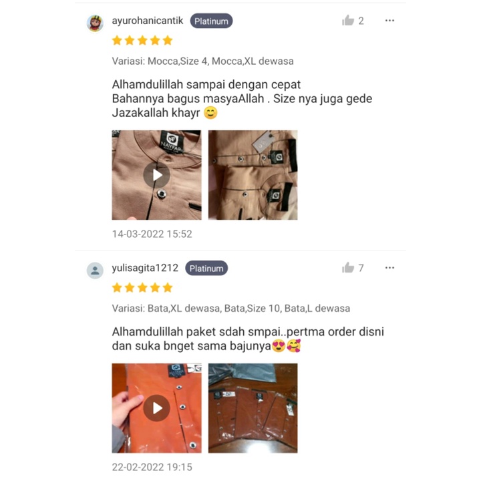Click the username yulisagita1212
This screenshot has width=481, height=481.
pyautogui.click(x=145, y=268)
